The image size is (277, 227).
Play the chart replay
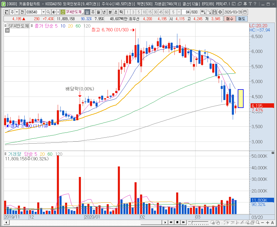coord(165,222)
